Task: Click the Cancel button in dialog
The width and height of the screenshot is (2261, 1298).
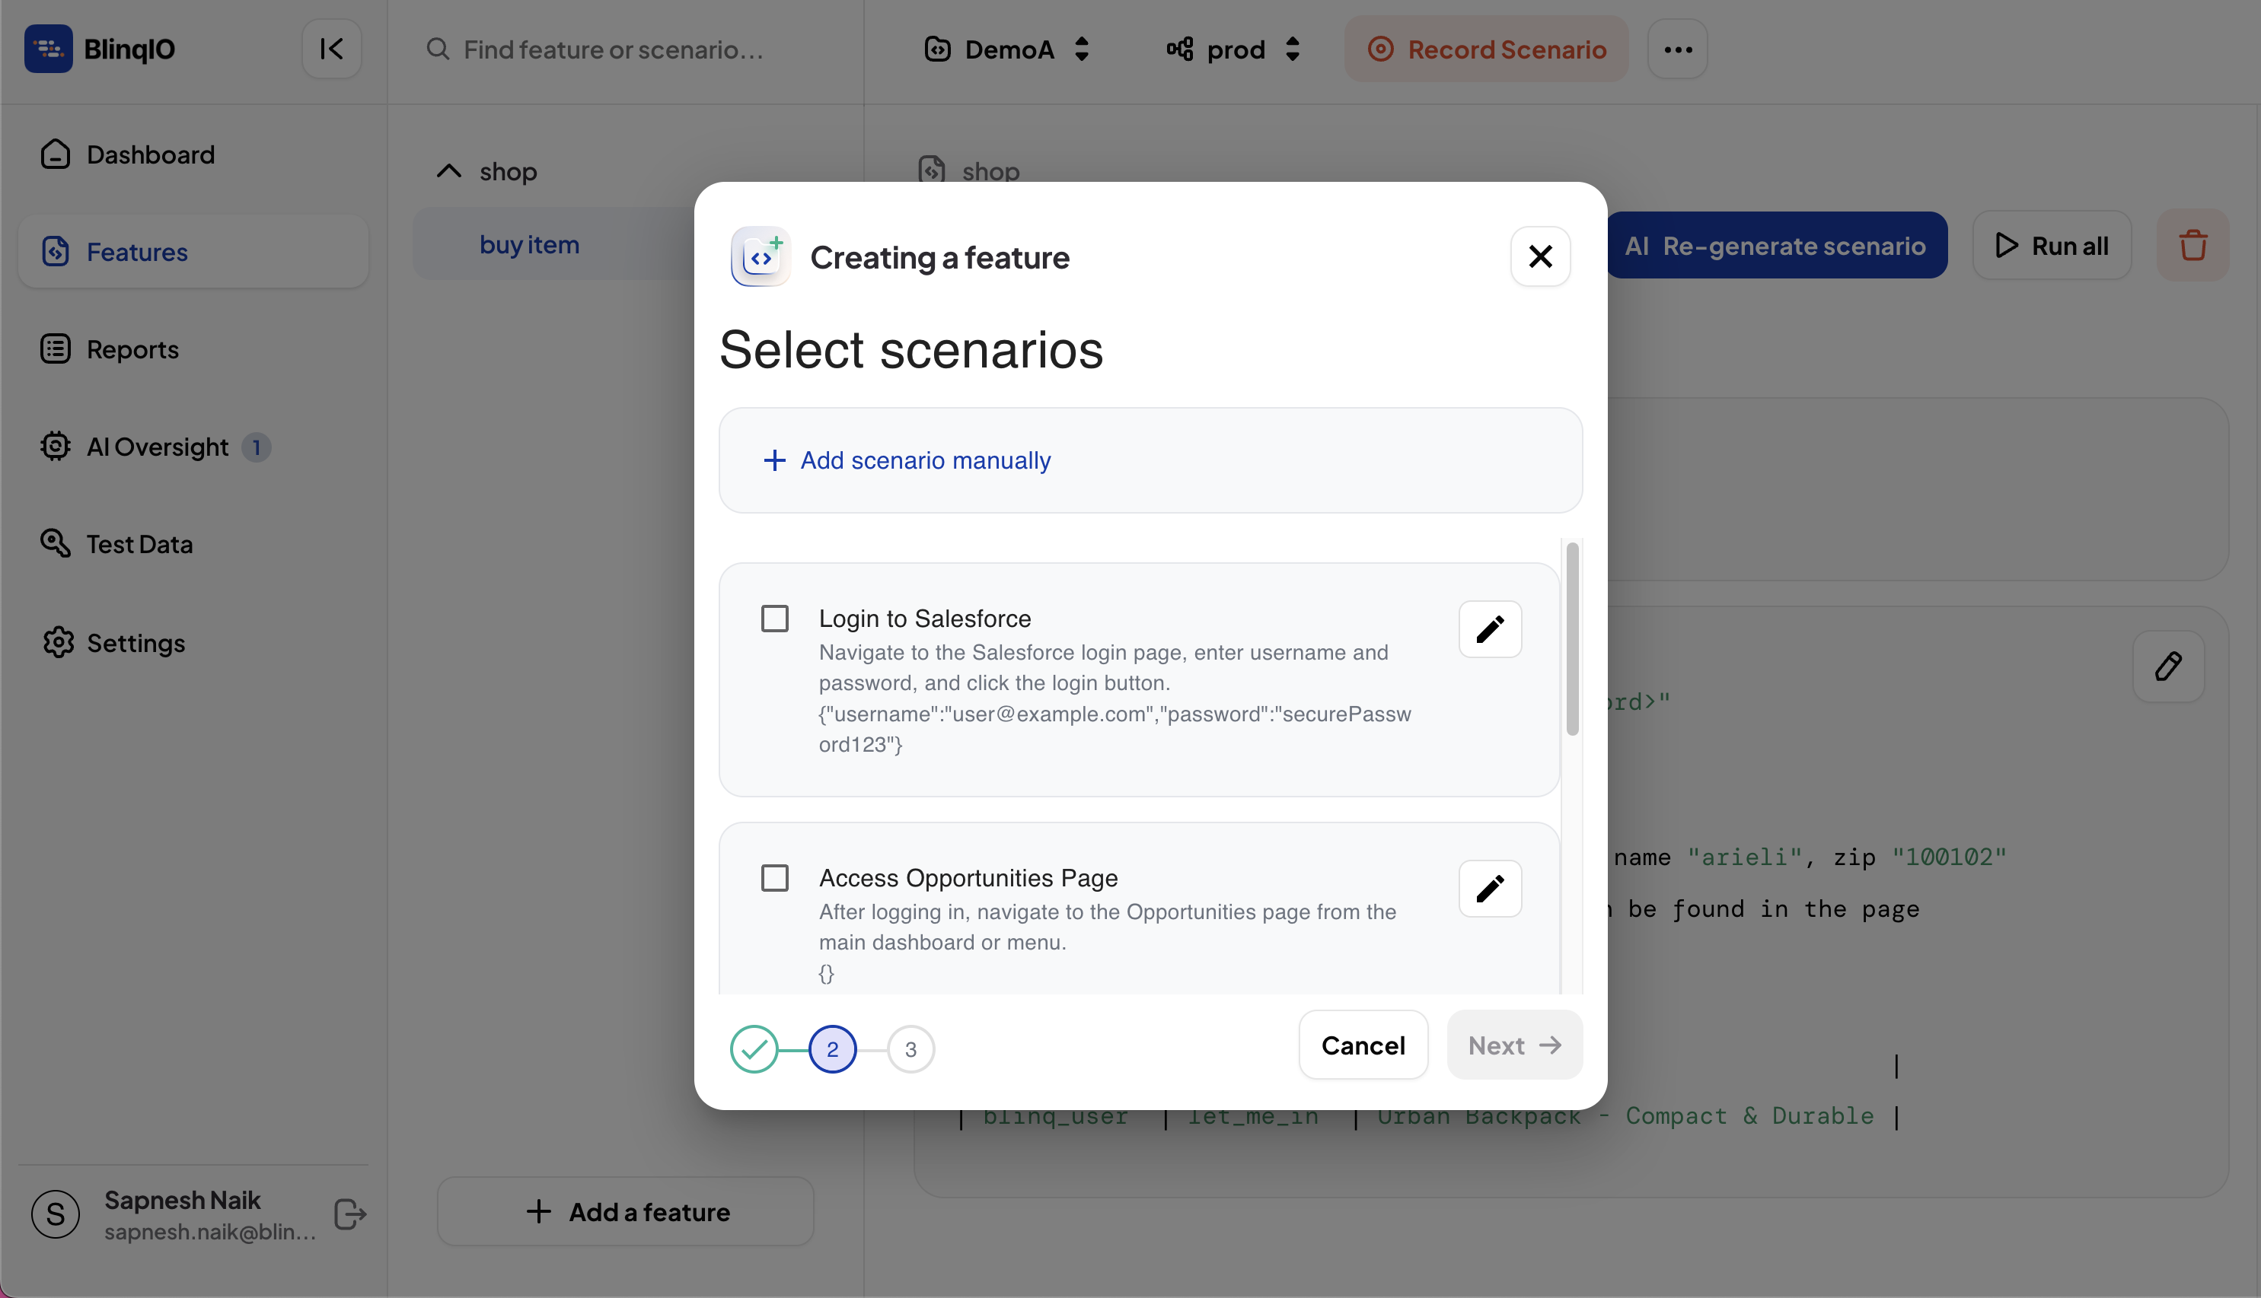Action: (1362, 1043)
